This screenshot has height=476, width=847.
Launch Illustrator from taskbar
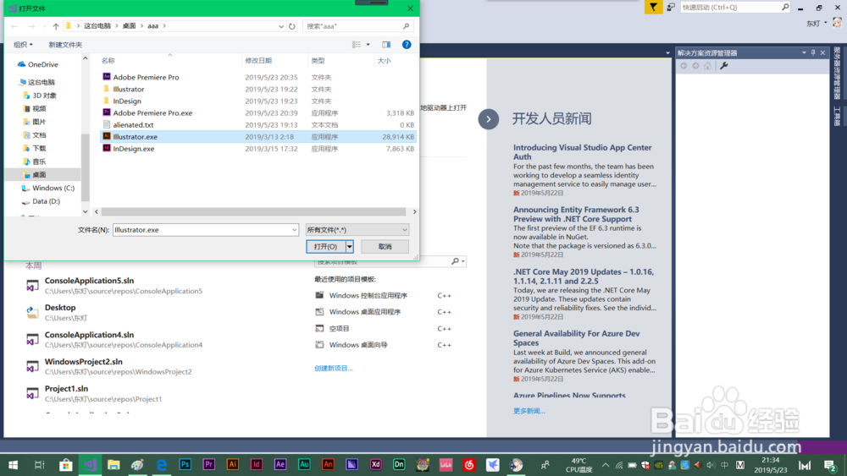pyautogui.click(x=233, y=465)
